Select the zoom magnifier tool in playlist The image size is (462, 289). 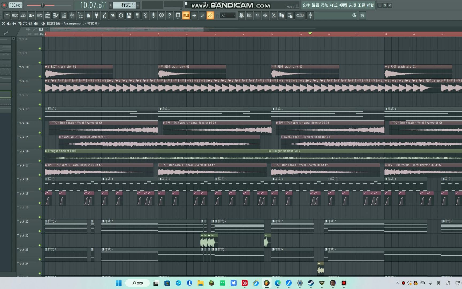30,24
